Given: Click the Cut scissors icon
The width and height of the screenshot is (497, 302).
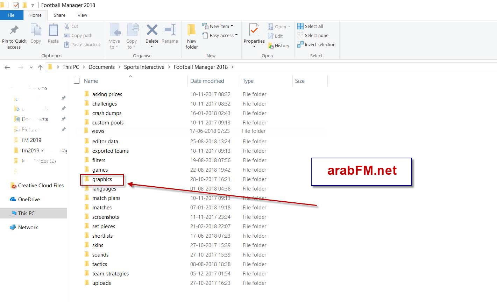Looking at the screenshot, I should tap(67, 26).
